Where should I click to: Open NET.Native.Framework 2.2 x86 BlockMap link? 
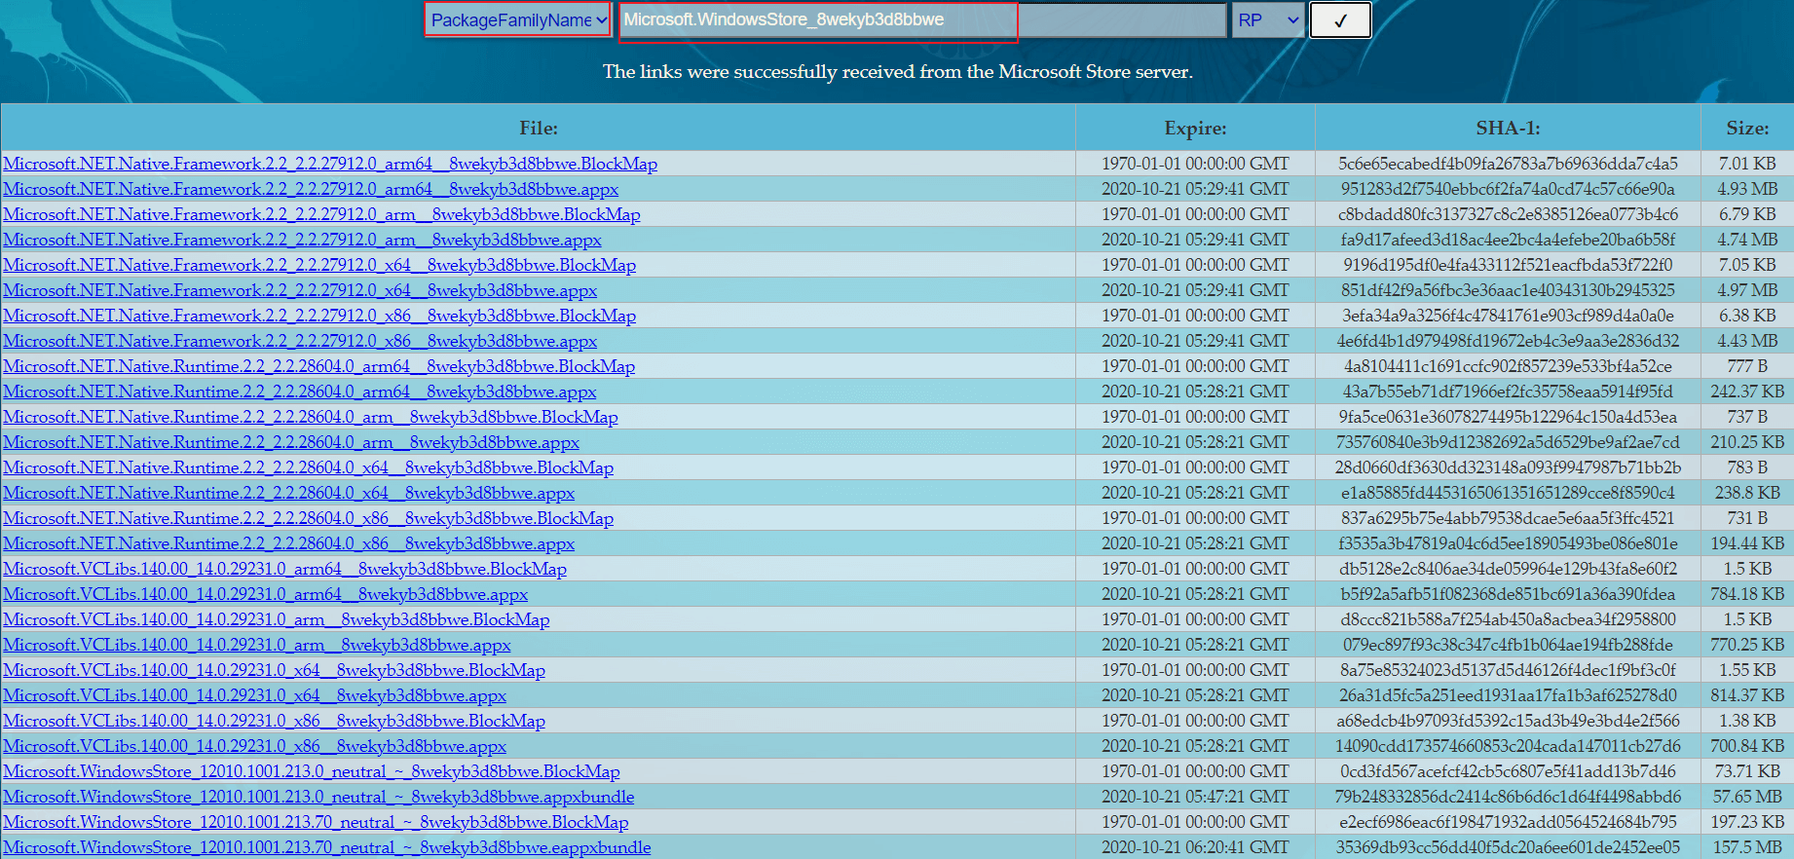(x=319, y=316)
